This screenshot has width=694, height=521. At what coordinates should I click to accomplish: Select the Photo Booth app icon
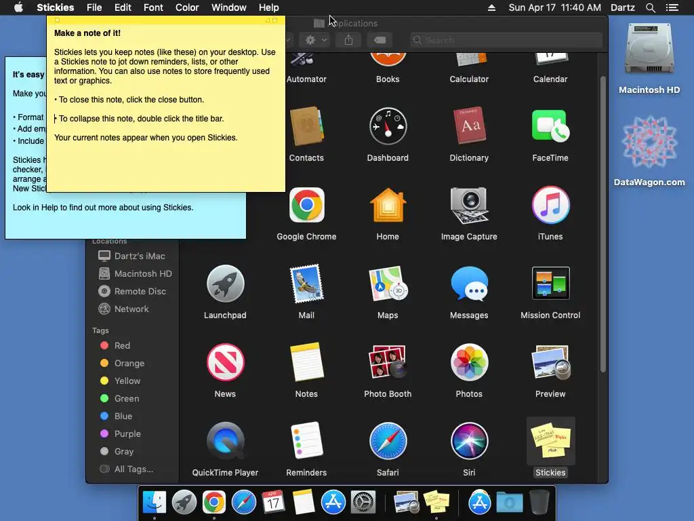[x=388, y=362]
